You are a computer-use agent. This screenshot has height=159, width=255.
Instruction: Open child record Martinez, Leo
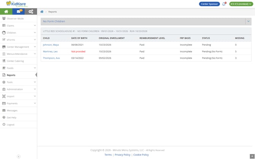pos(50,51)
